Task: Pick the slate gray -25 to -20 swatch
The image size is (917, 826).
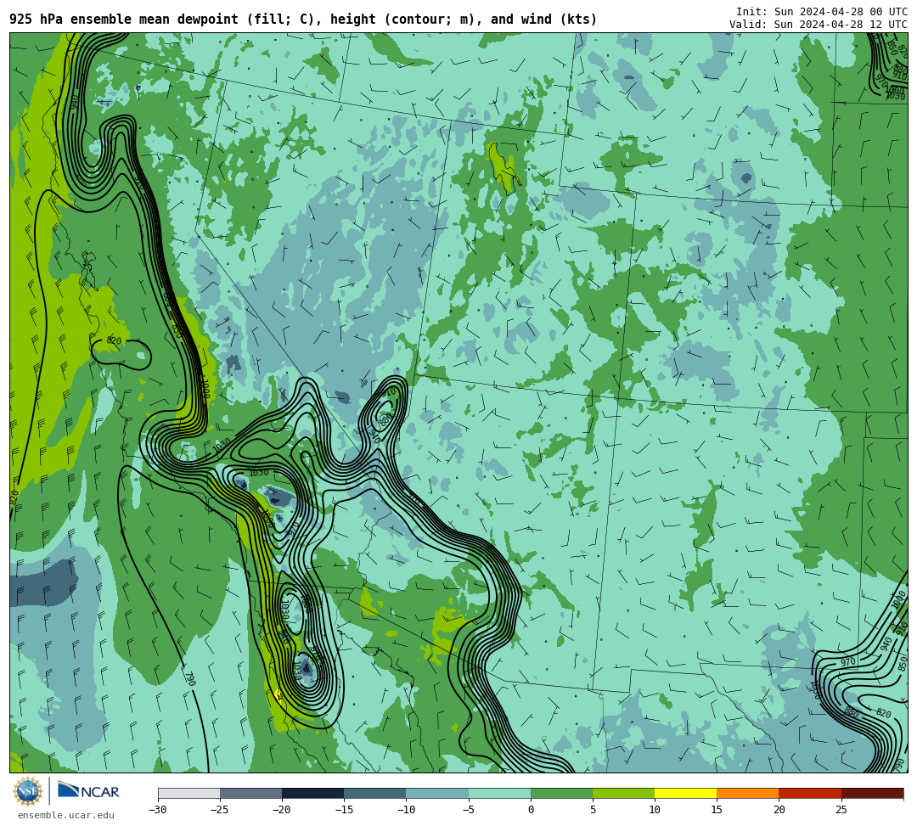Action: [x=250, y=793]
